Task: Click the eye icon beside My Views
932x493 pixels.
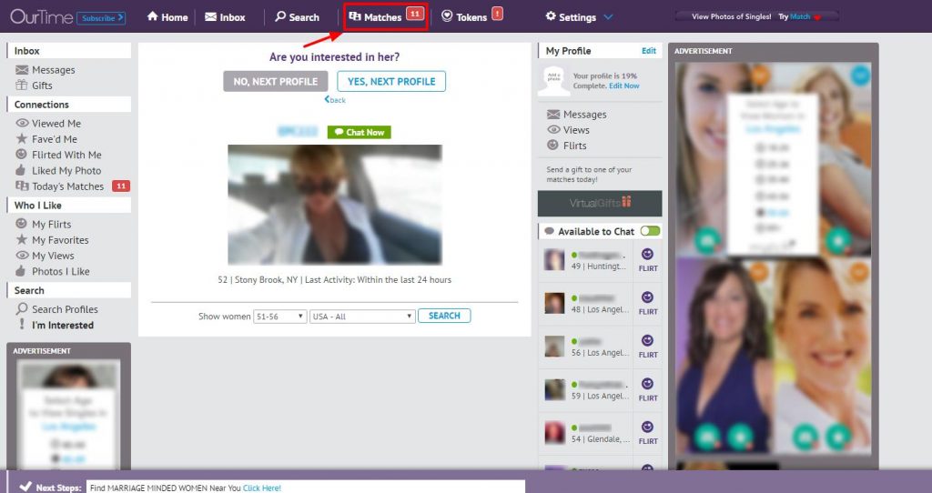Action: pos(22,255)
